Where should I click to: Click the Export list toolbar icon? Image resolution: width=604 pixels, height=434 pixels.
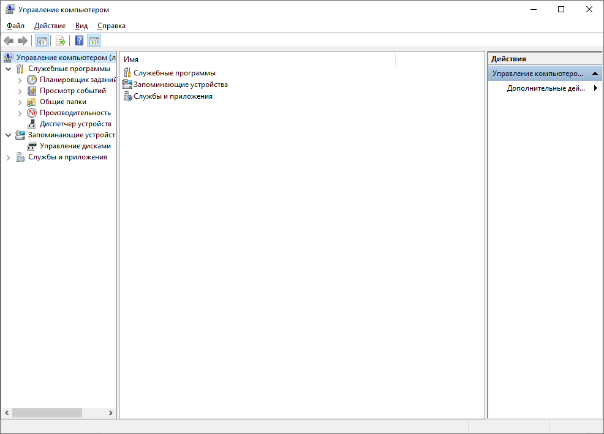tap(60, 40)
